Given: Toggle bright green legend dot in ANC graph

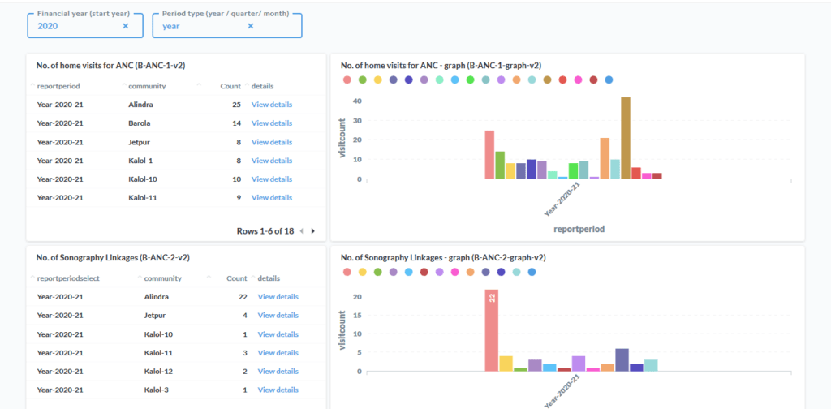Looking at the screenshot, I should tap(470, 80).
